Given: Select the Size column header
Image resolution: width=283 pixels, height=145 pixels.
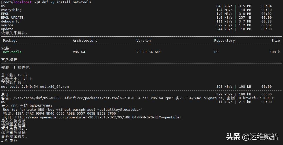Looking at the screenshot, I should pos(276,40).
